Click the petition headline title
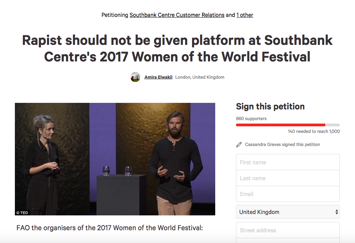This screenshot has height=243, width=355. coord(177,48)
